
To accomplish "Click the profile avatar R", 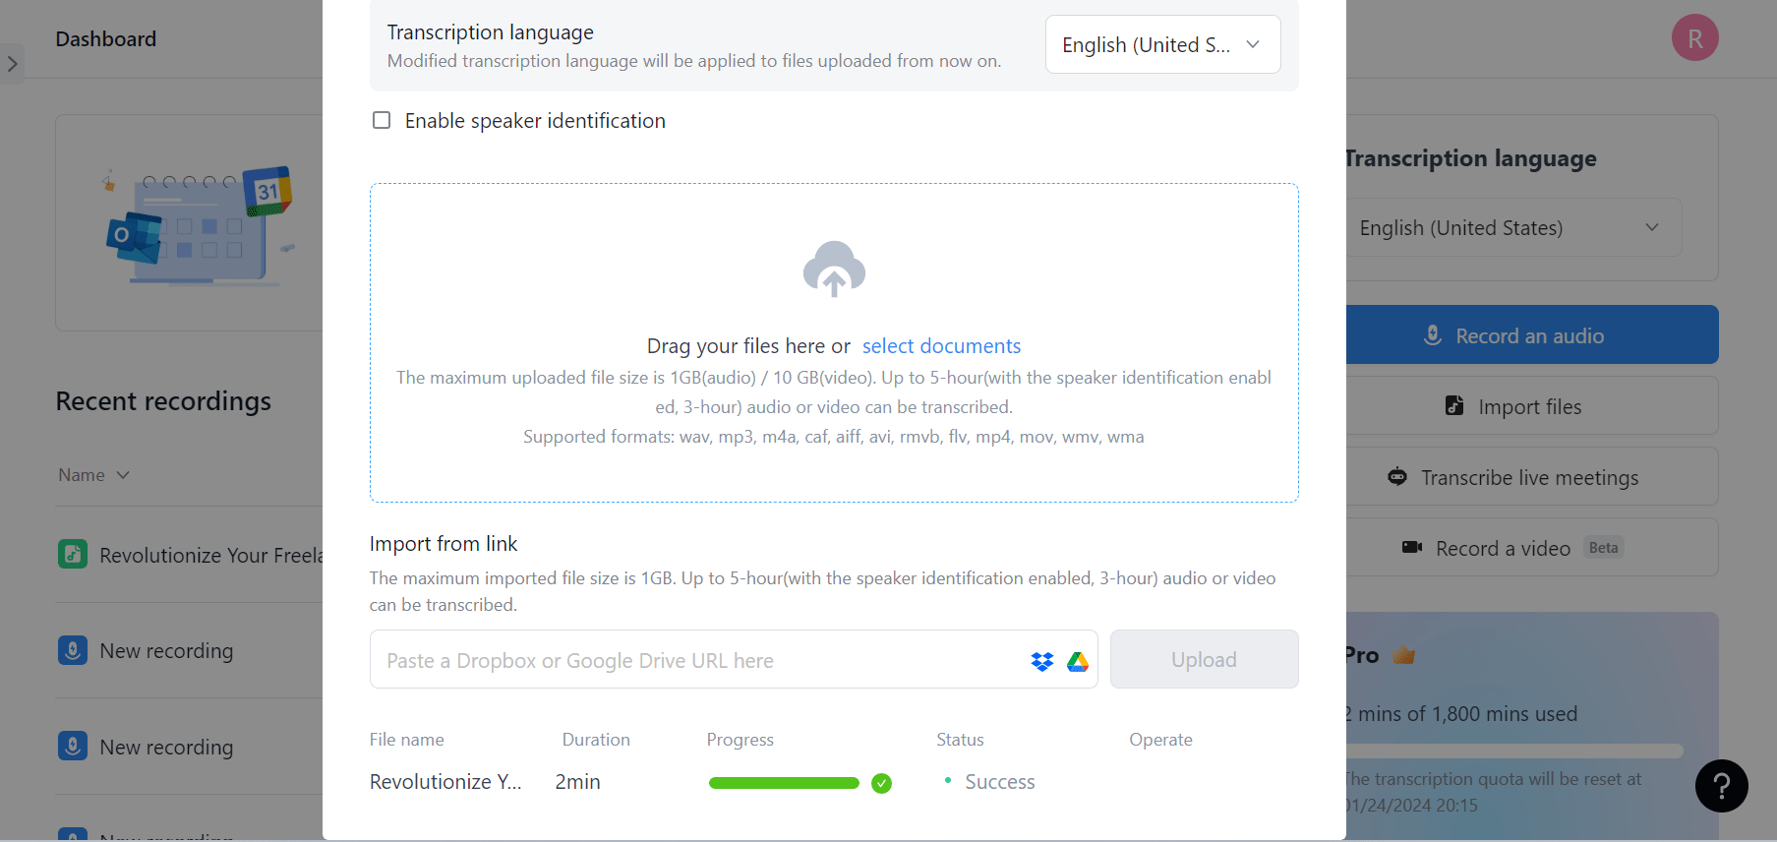I will [x=1694, y=36].
